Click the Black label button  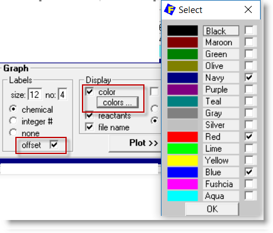(221, 31)
